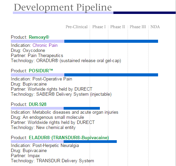This screenshot has height=166, width=176.
Task: Select the Phase II column header
Action: pos(117,27)
